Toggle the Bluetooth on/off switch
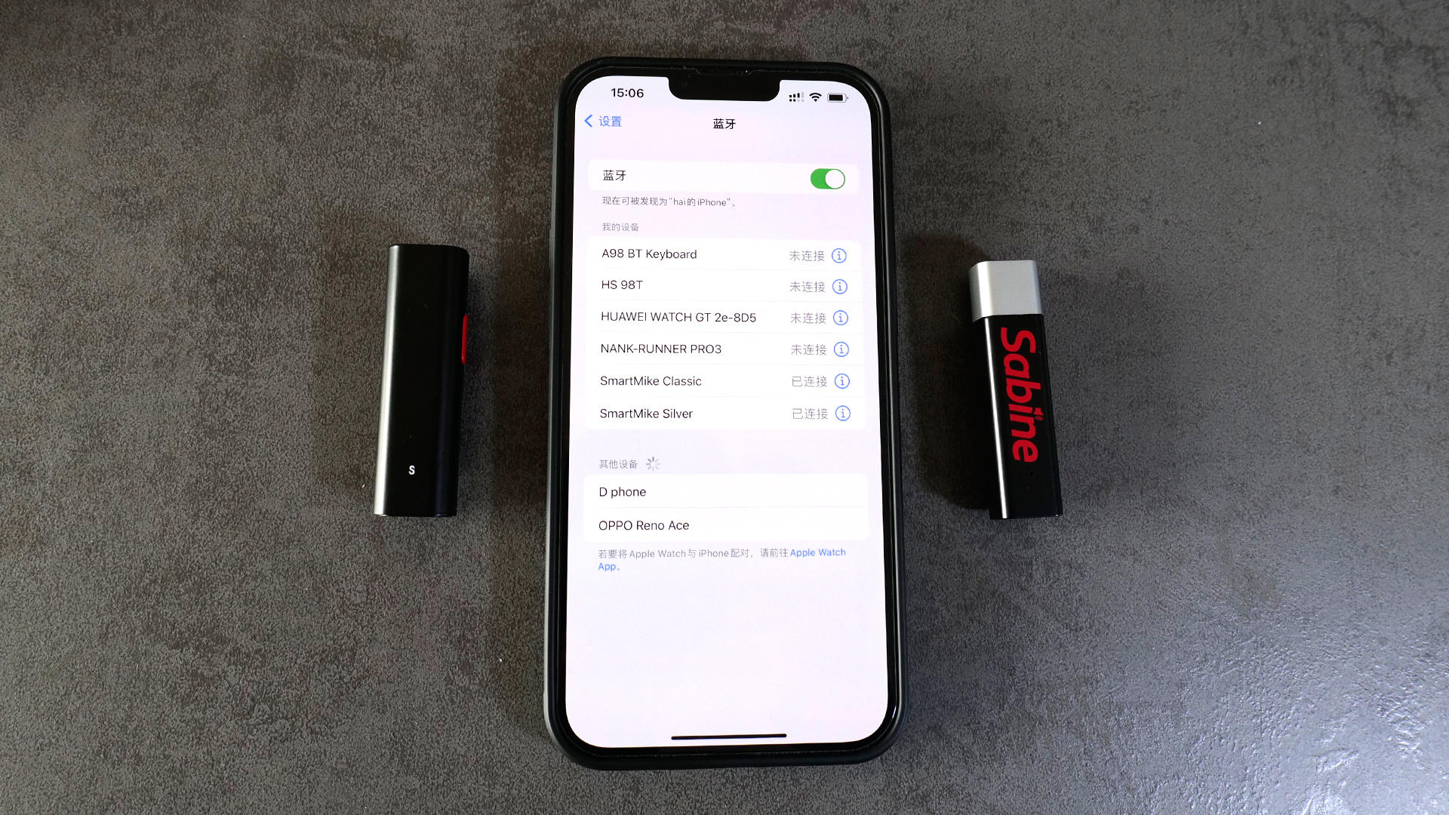Screen dimensions: 1449x815 [x=827, y=178]
